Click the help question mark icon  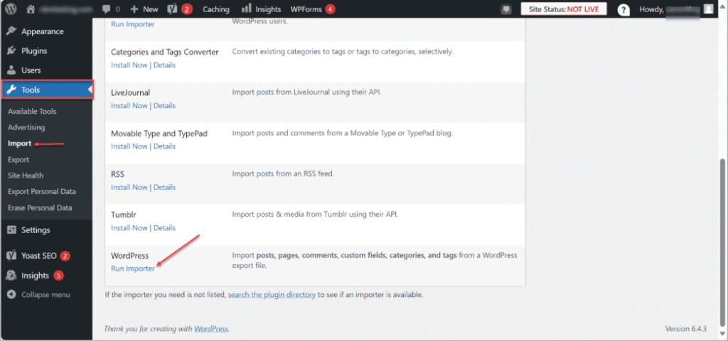tap(623, 10)
